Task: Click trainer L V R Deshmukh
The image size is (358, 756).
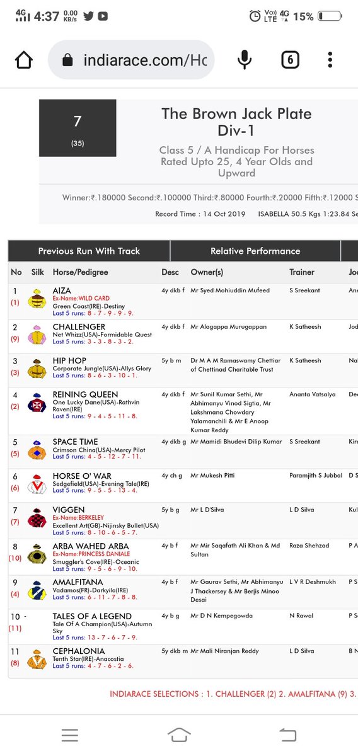Action: click(x=313, y=581)
